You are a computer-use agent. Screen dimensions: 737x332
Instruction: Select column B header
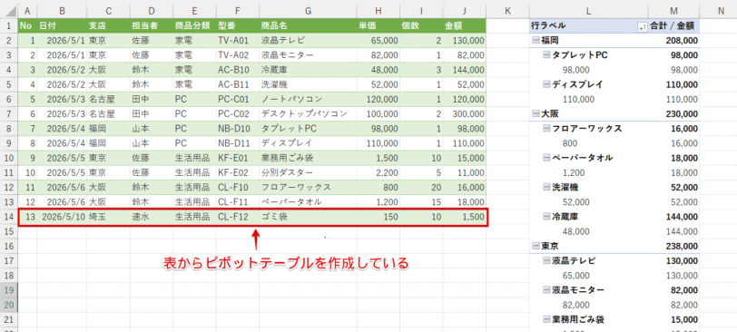(62, 11)
